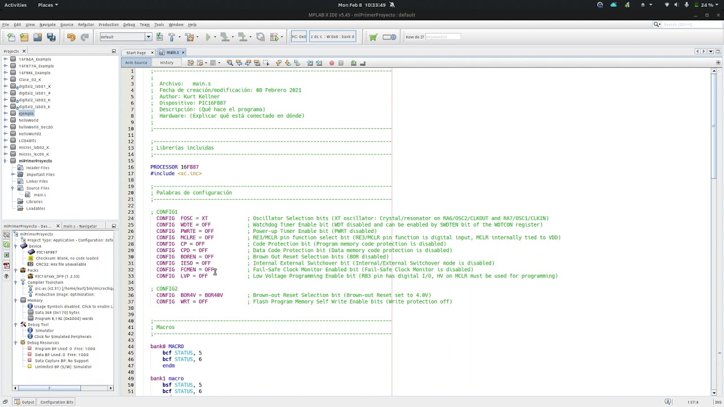Viewport: 724px width, 407px height.
Task: Open the Tools menu
Action: pos(159,24)
